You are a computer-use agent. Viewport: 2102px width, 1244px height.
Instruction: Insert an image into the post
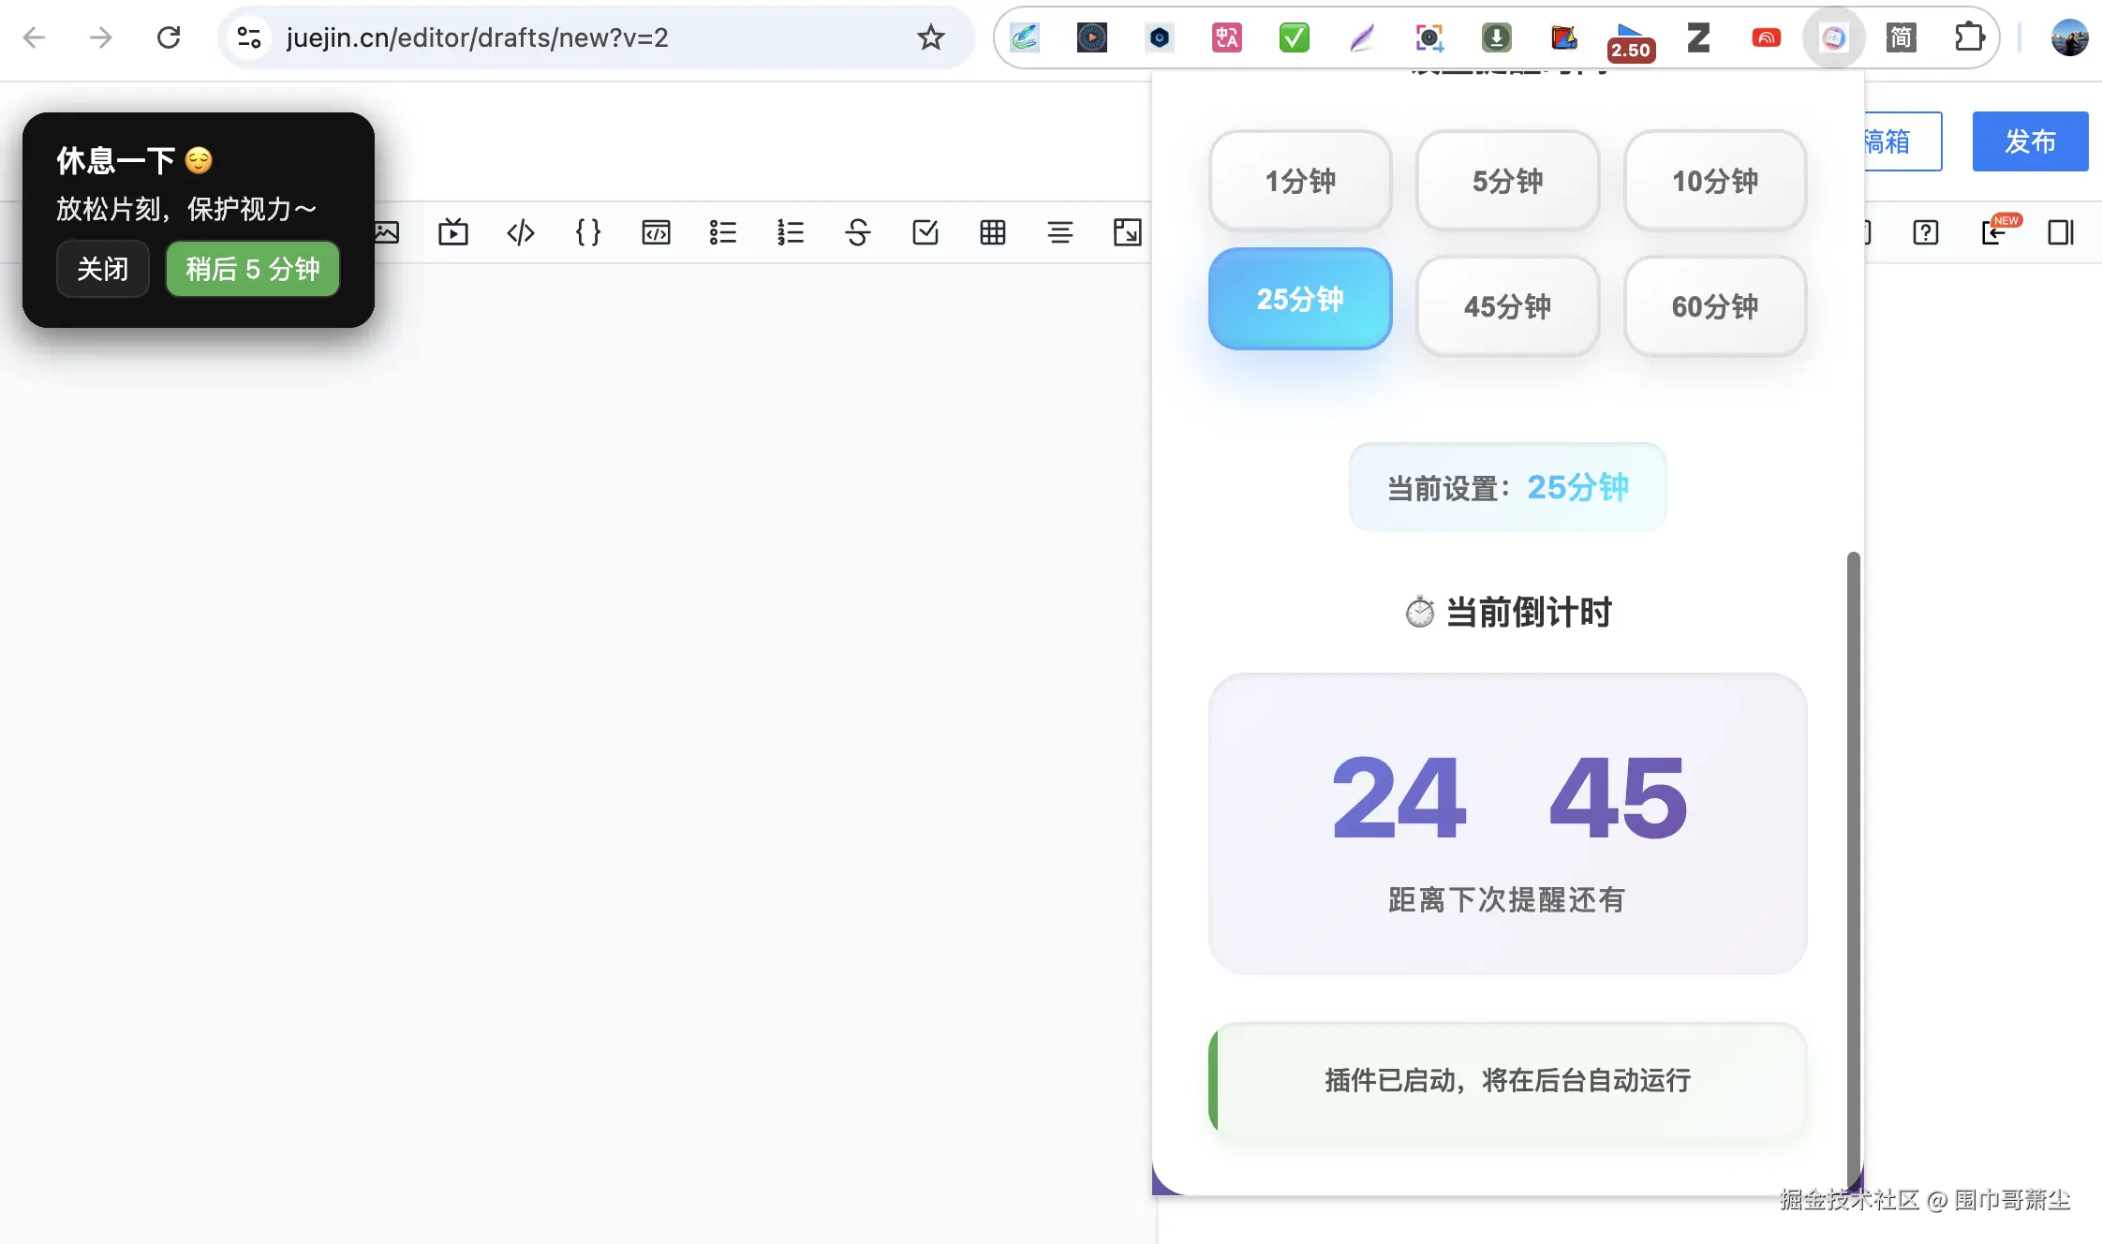(387, 232)
